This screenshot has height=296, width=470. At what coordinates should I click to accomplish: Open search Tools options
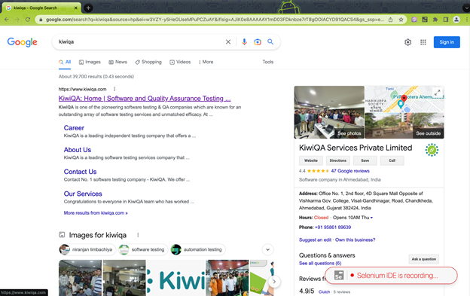pos(268,62)
